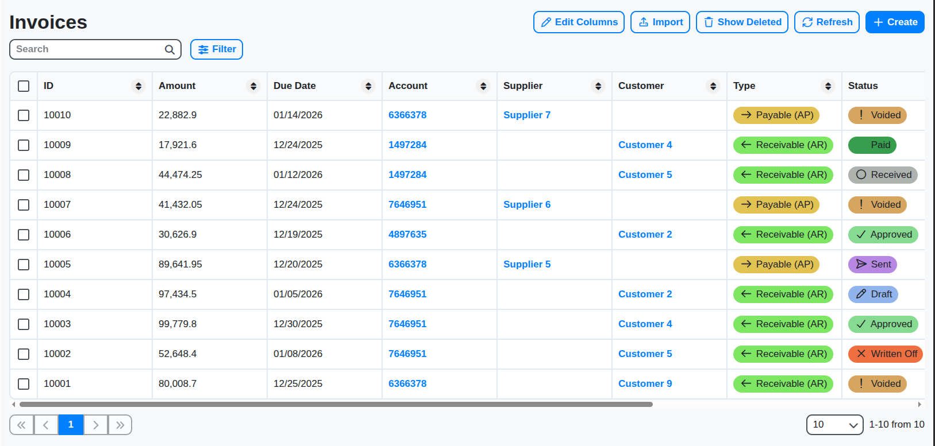Open Edit Columns
Viewport: 935px width, 446px height.
click(x=579, y=22)
